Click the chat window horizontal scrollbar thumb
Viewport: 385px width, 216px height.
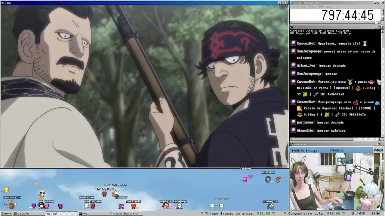[323, 139]
